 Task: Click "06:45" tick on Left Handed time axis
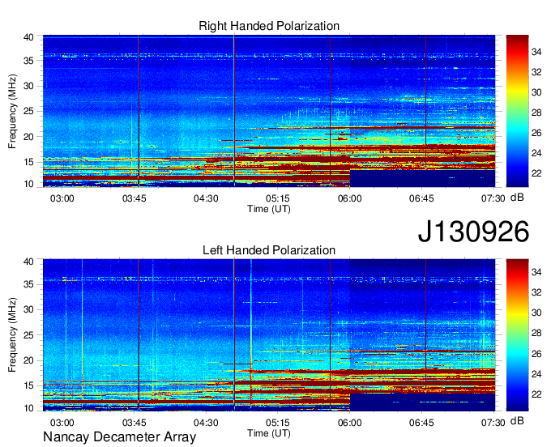[x=421, y=423]
